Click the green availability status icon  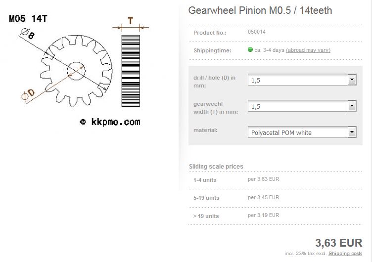(250, 49)
